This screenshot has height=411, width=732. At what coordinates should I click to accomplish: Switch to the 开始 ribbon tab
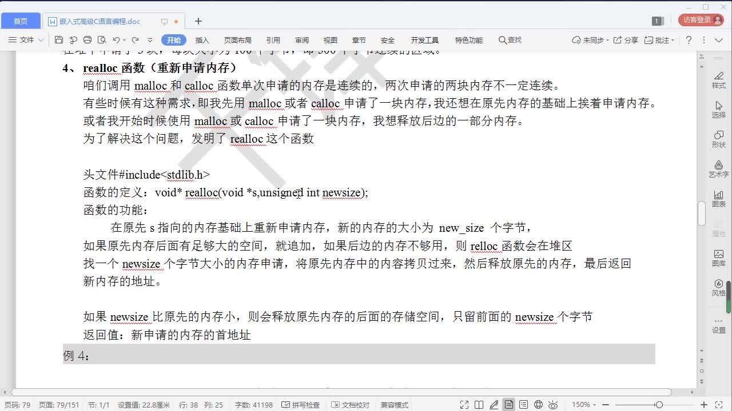pos(174,40)
